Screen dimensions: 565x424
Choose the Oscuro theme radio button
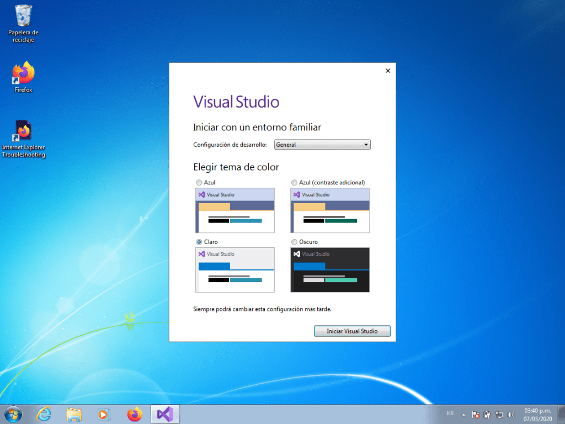pos(294,242)
